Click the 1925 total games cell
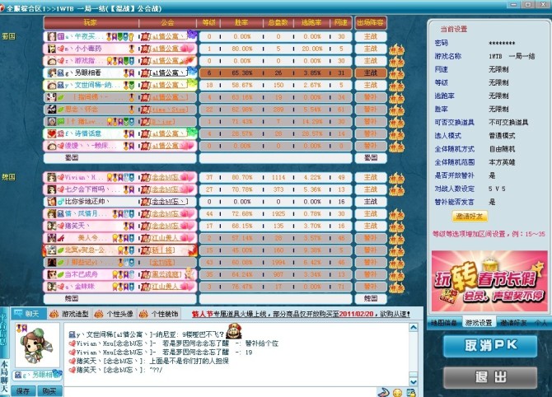 (278, 213)
